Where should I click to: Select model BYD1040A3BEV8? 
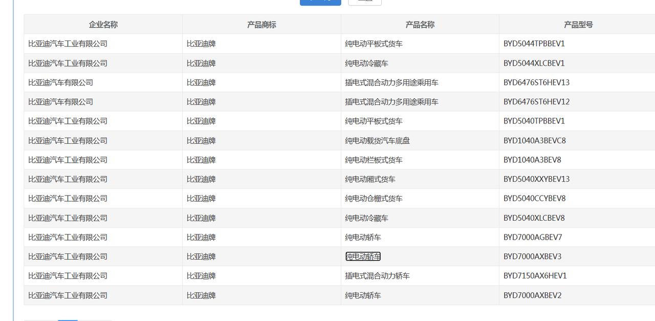point(532,160)
